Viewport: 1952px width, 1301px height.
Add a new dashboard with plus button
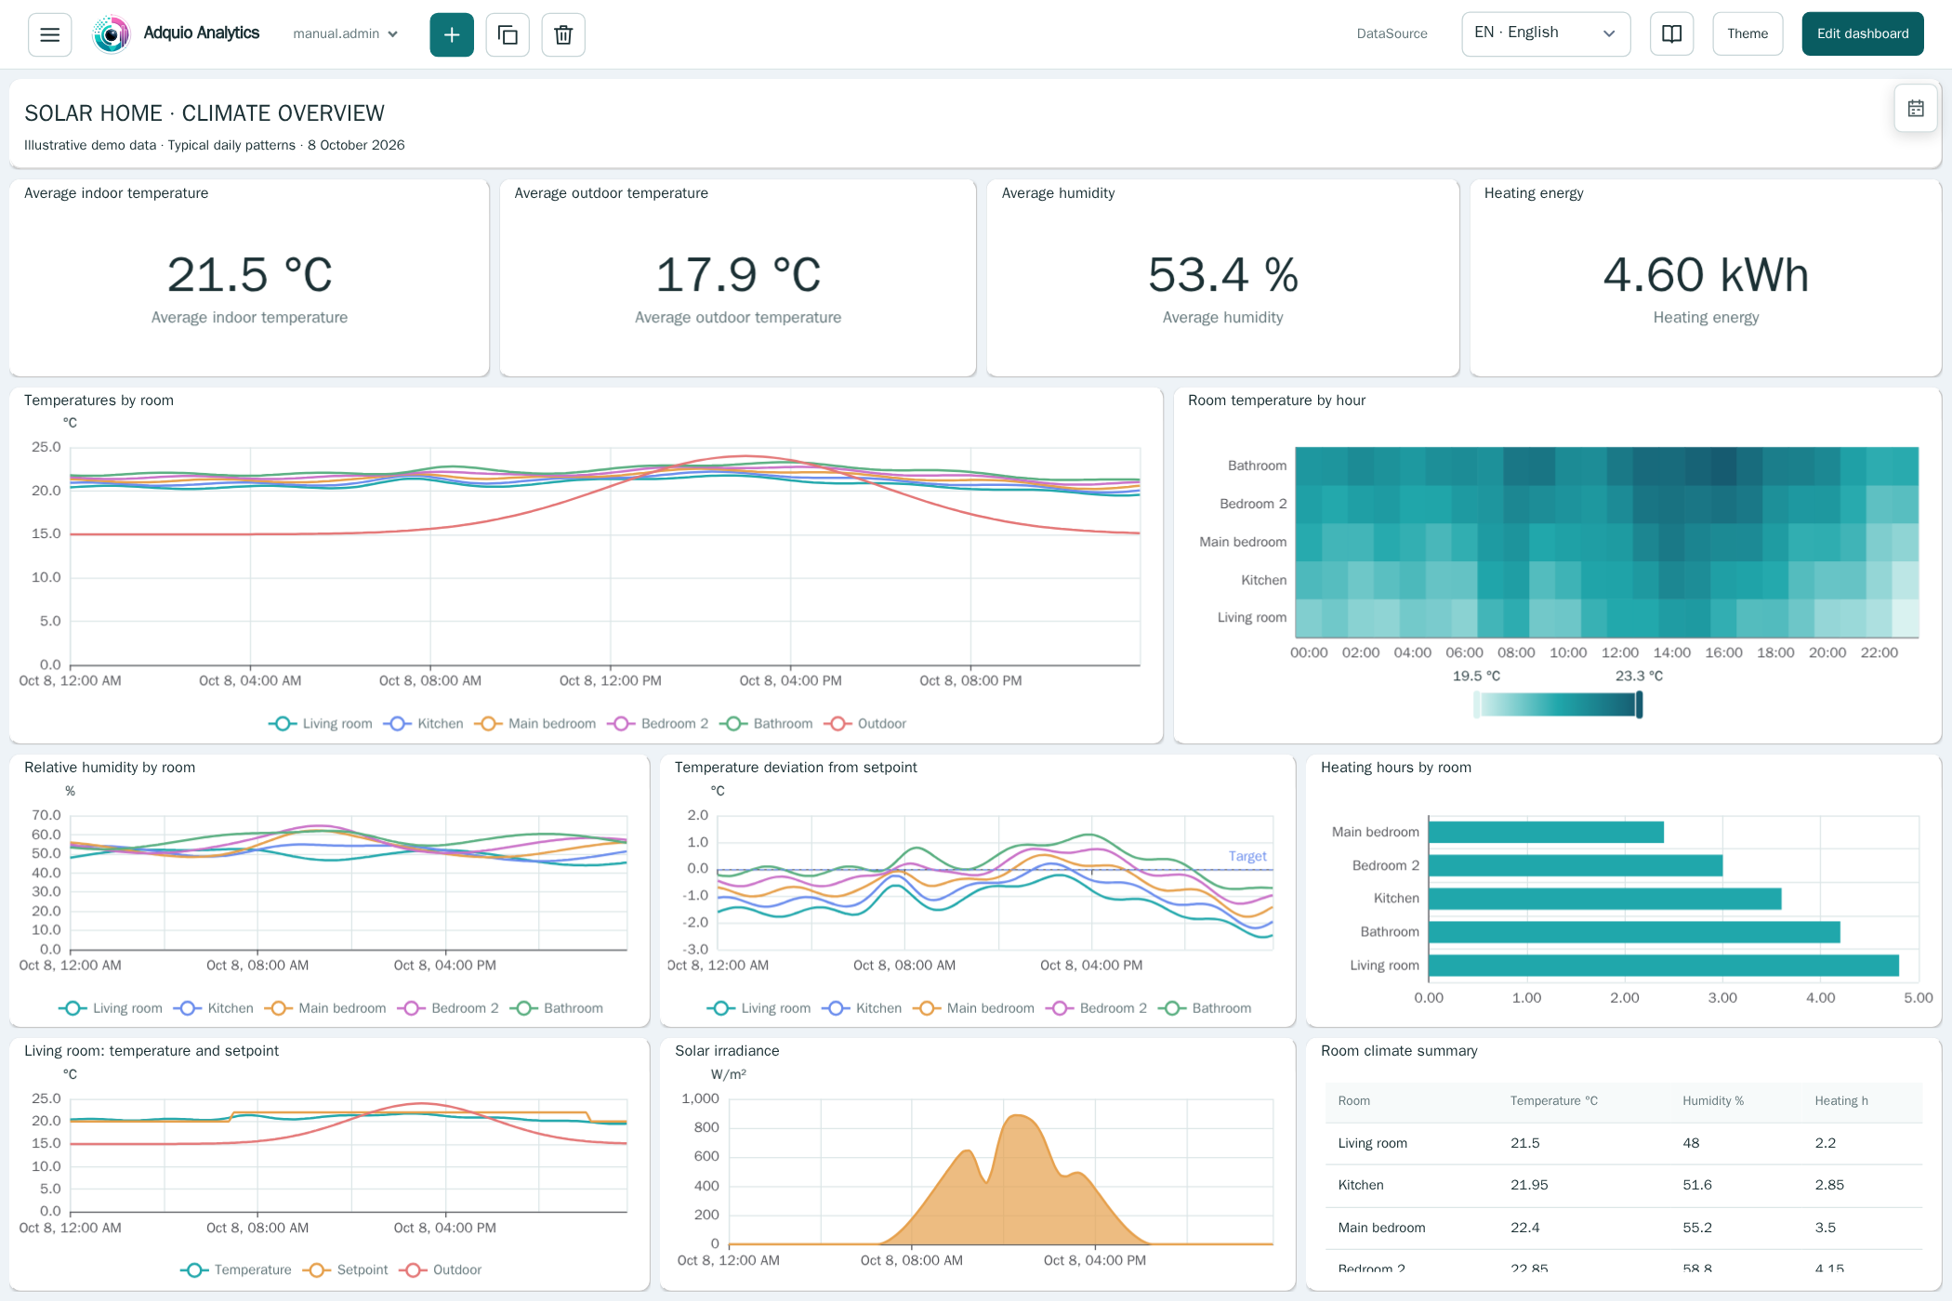tap(452, 34)
